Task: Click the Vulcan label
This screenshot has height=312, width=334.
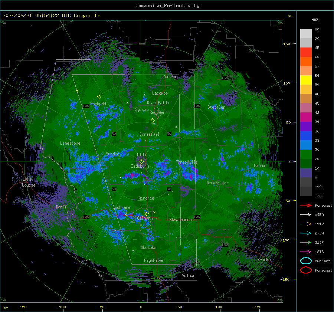Action: coord(189,276)
